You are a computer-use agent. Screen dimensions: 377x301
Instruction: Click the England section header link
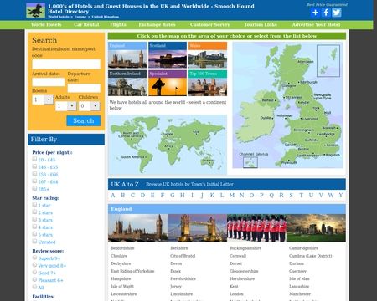121,209
